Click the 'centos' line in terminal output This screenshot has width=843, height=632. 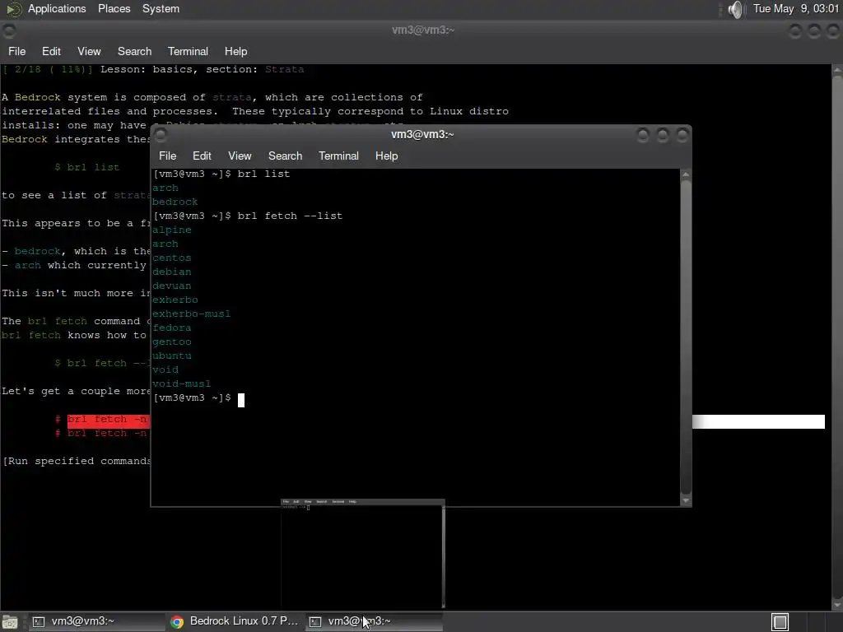pyautogui.click(x=171, y=258)
